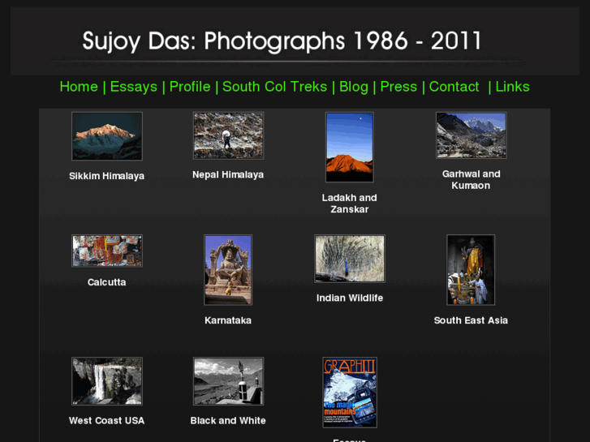Go to the Essays page in the nav bar
This screenshot has width=590, height=442.
[x=134, y=87]
